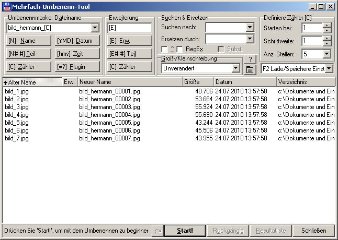Click the size value 53.664

point(204,99)
